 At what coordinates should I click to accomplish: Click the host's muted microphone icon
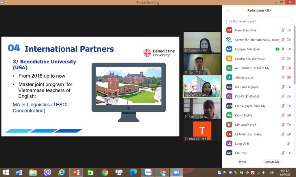point(283,40)
